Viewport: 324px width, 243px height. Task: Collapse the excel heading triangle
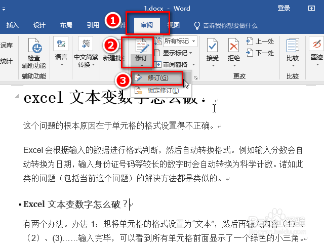click(x=17, y=96)
